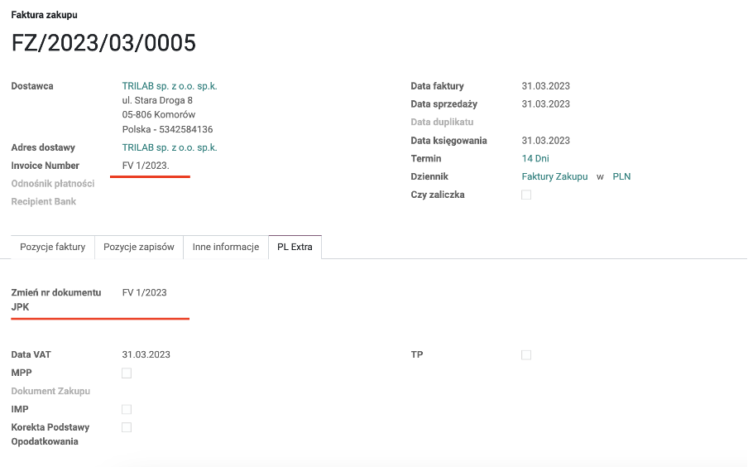Screen dimensions: 748x467
Task: Select the Data sprzedaży date value
Action: (x=545, y=104)
